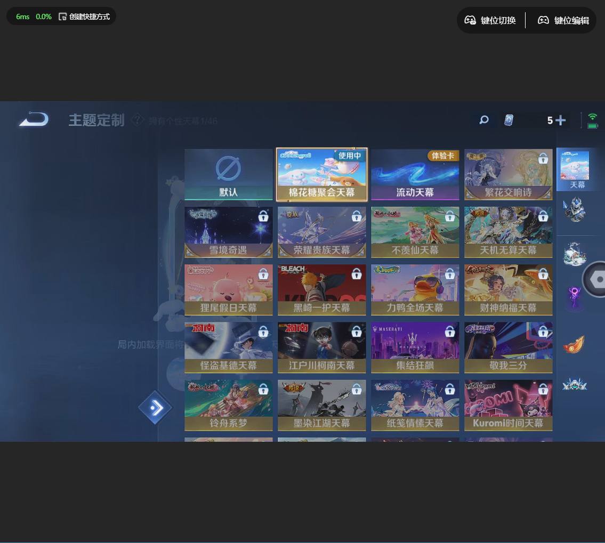Choose the 黑崎一护天幕 theme card
Viewport: 605px width, 543px height.
click(322, 290)
